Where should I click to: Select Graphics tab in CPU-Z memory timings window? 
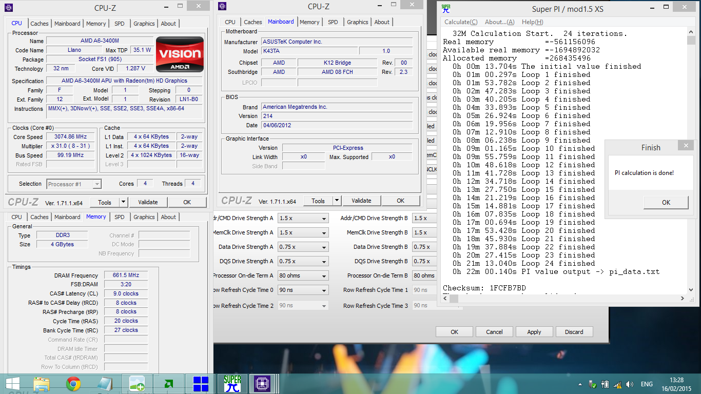tap(144, 217)
